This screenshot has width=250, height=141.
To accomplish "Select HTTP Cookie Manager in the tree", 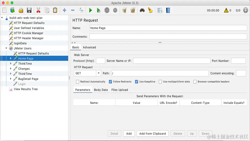I will 29,33.
